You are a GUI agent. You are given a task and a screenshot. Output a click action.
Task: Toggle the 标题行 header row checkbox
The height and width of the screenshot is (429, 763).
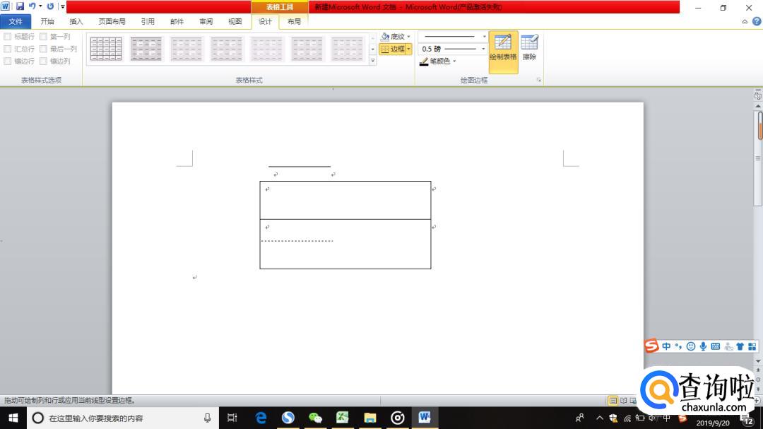click(8, 37)
